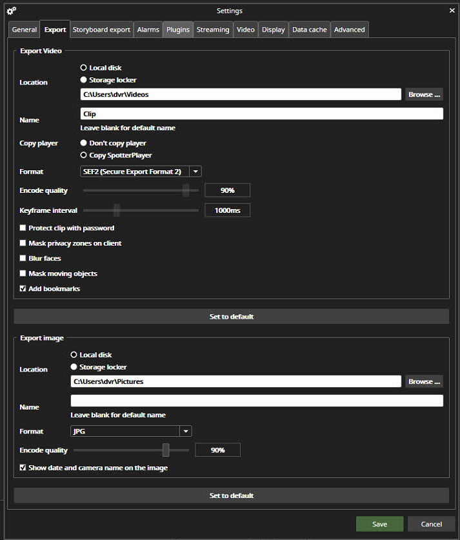Expand the JPG image format dropdown
The height and width of the screenshot is (540, 460).
pos(186,432)
